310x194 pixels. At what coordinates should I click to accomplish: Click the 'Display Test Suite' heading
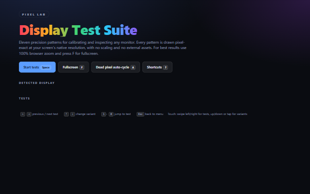[x=78, y=30]
